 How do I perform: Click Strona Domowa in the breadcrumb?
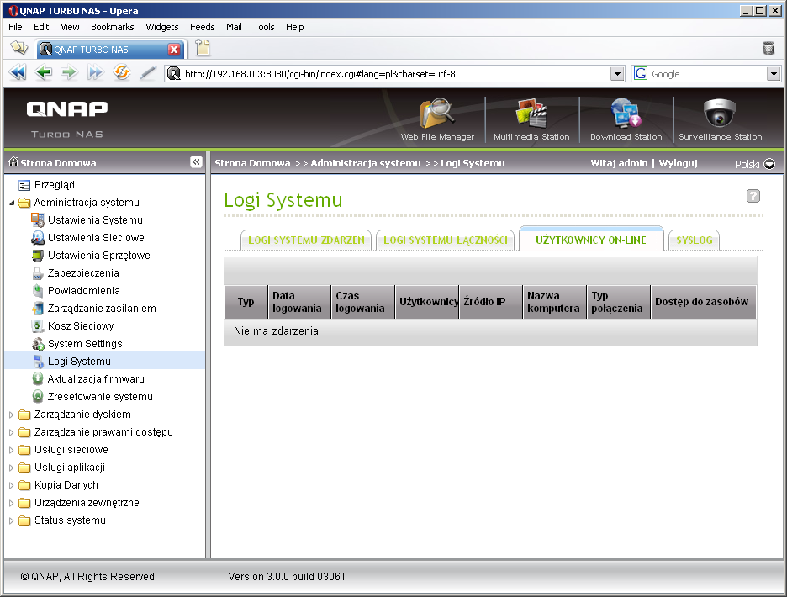point(252,163)
